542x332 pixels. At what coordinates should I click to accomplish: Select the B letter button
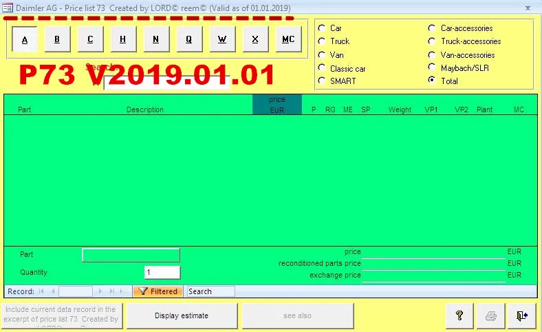tap(57, 39)
